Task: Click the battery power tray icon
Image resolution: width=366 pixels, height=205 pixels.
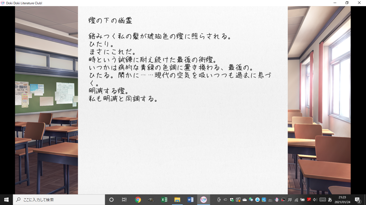Action: tap(303, 200)
